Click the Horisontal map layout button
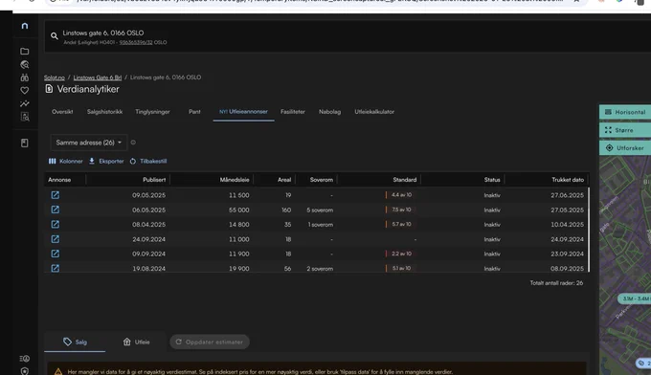Image resolution: width=651 pixels, height=375 pixels. click(625, 112)
